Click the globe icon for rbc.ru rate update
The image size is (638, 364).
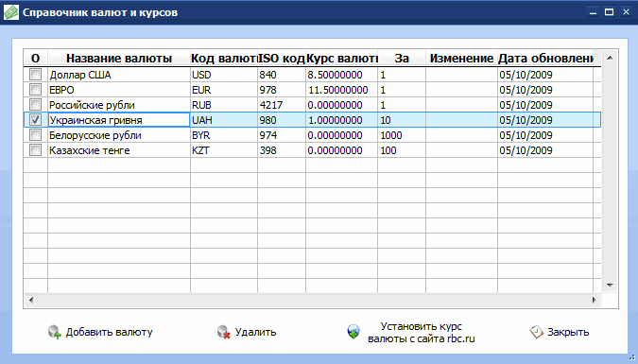[353, 332]
